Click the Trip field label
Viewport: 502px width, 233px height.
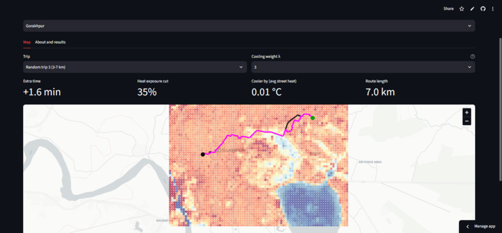[x=26, y=56]
